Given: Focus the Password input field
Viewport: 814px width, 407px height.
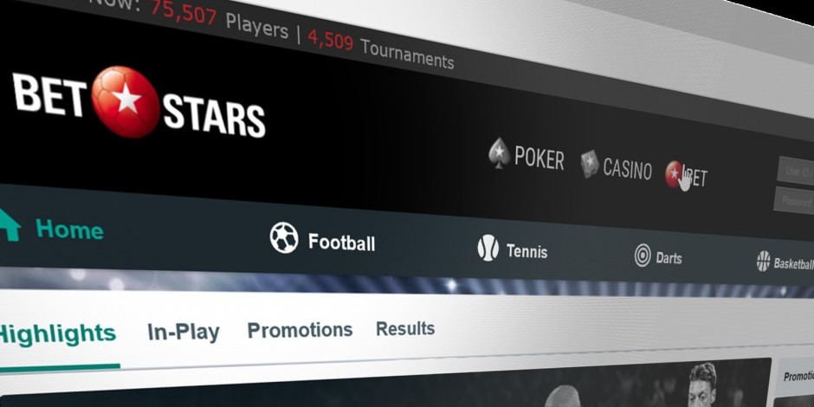Looking at the screenshot, I should (x=794, y=201).
